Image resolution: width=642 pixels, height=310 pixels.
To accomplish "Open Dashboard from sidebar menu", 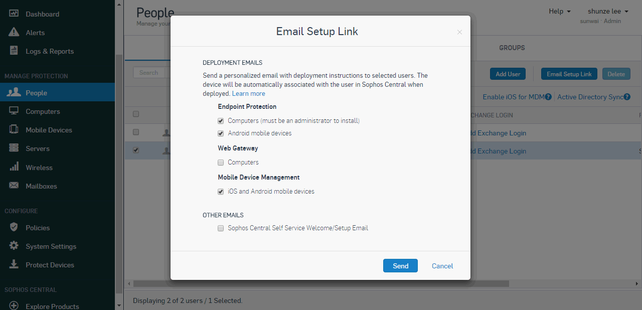I will pos(42,14).
